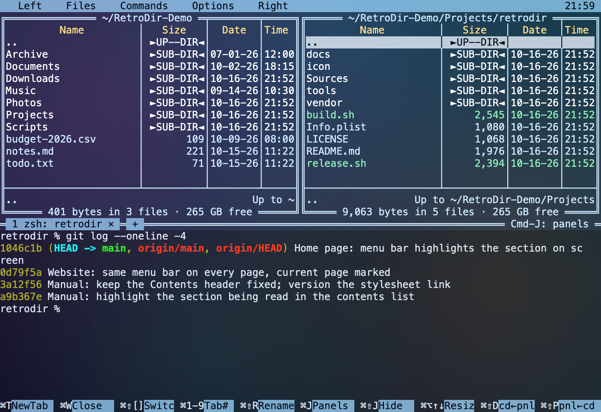Open the Right menu
Image resolution: width=601 pixels, height=412 pixels.
pyautogui.click(x=273, y=6)
